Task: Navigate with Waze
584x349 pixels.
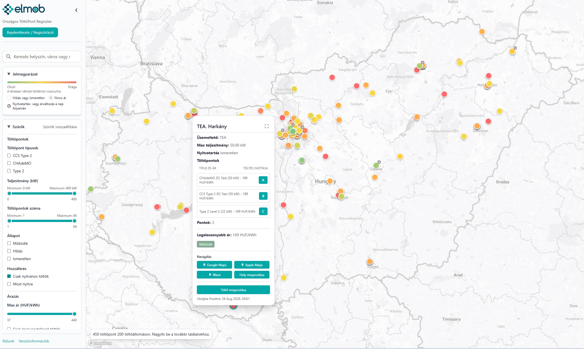Action: 214,275
